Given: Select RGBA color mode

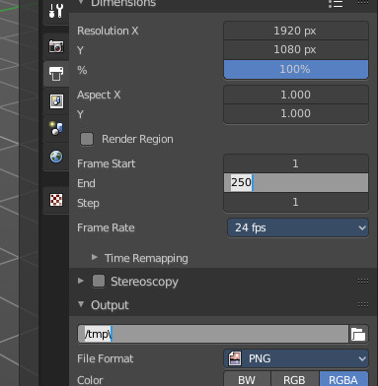Looking at the screenshot, I should tap(343, 379).
